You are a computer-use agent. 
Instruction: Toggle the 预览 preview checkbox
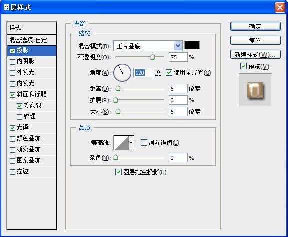point(243,66)
